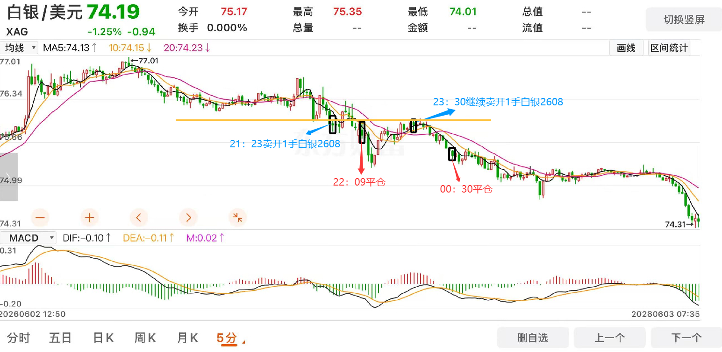The width and height of the screenshot is (722, 352).
Task: Click the 总值 label
Action: (533, 12)
